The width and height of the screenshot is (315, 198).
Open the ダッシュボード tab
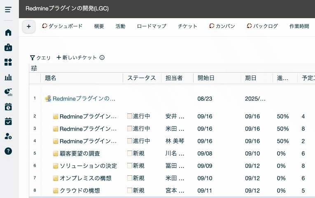(62, 26)
